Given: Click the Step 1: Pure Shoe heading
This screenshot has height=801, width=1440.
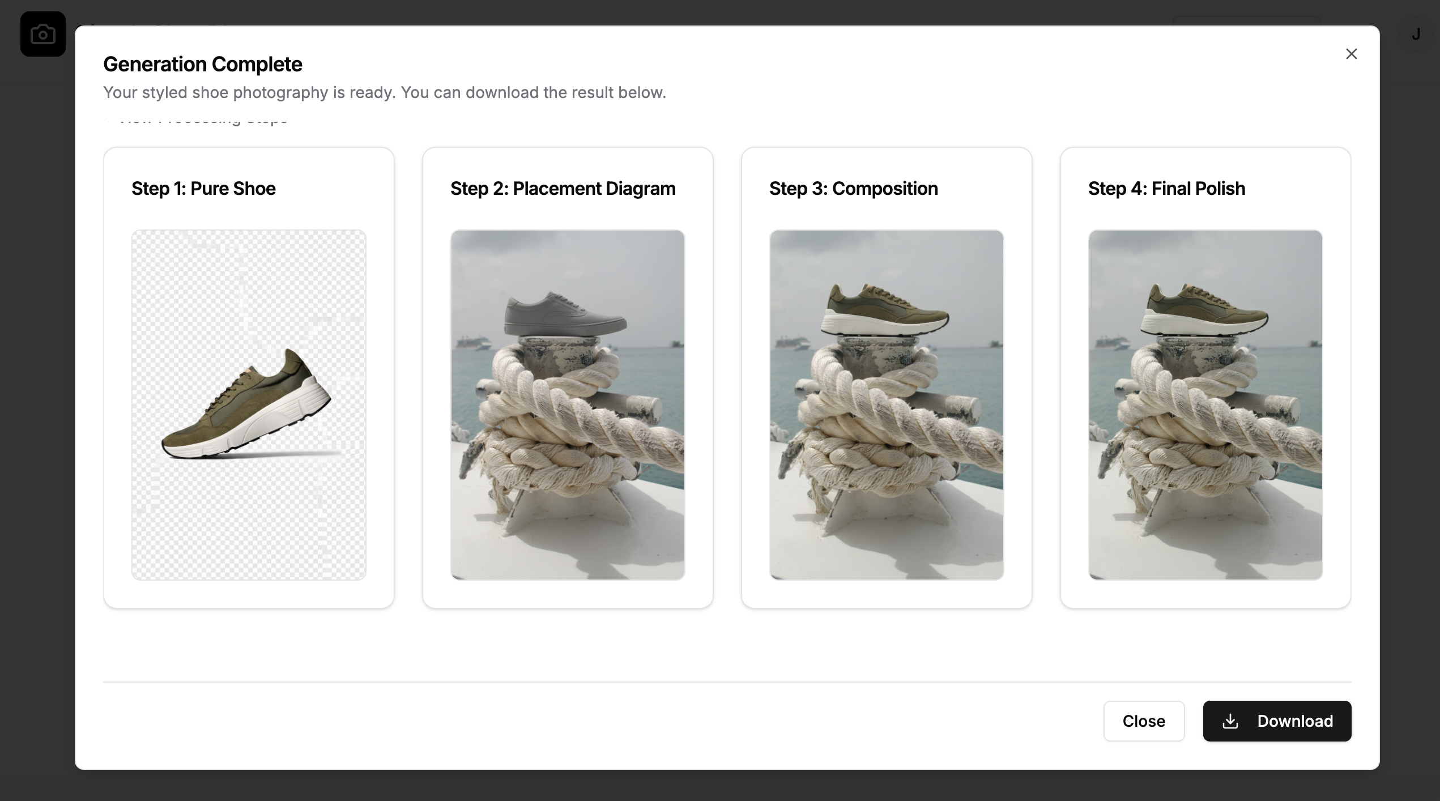Looking at the screenshot, I should tap(203, 189).
